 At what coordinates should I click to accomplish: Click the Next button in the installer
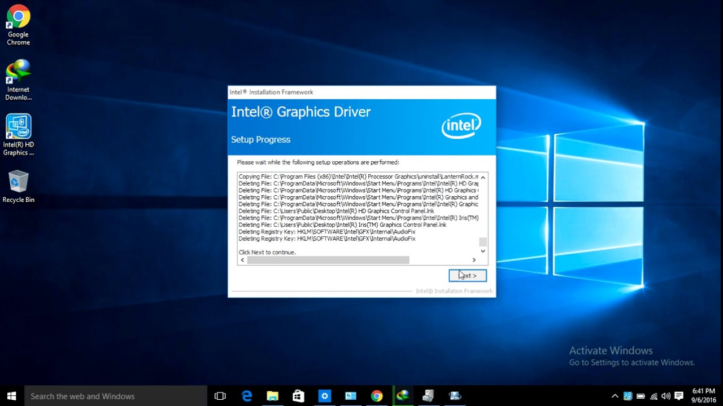[468, 276]
